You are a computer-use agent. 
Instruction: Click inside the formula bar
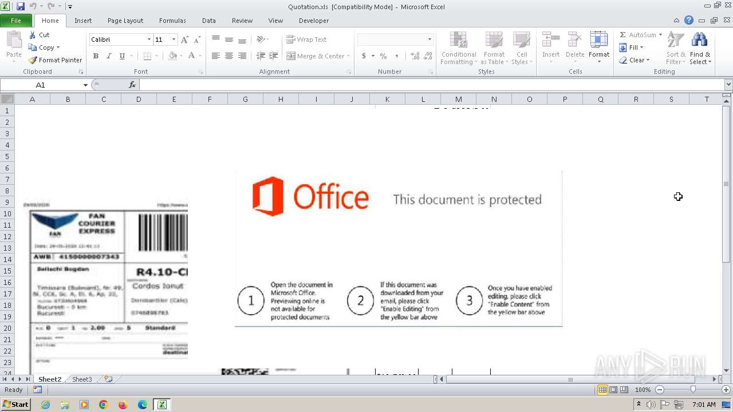[431, 85]
